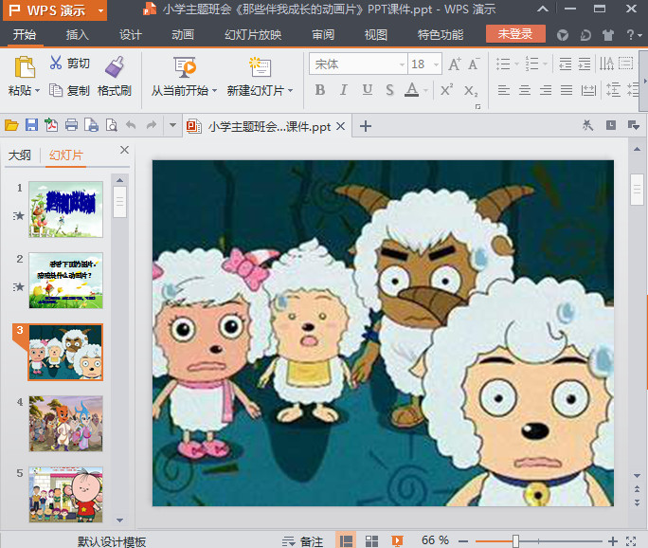Expand quick access toolbar customize arrow
Screen dimensions: 648x548
click(172, 125)
